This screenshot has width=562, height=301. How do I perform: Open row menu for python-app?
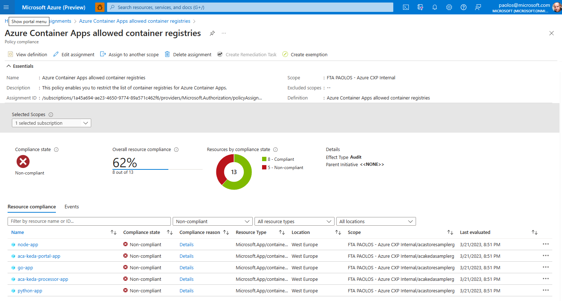coord(546,290)
